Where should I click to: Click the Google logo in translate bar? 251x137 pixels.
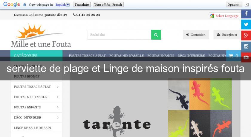(x=12, y=4)
